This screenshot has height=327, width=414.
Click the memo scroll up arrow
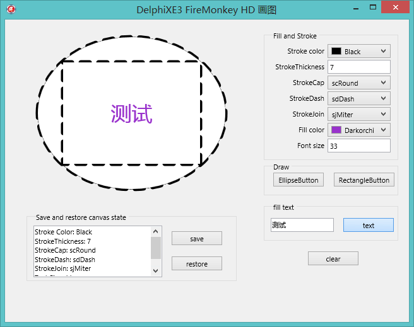(156, 231)
